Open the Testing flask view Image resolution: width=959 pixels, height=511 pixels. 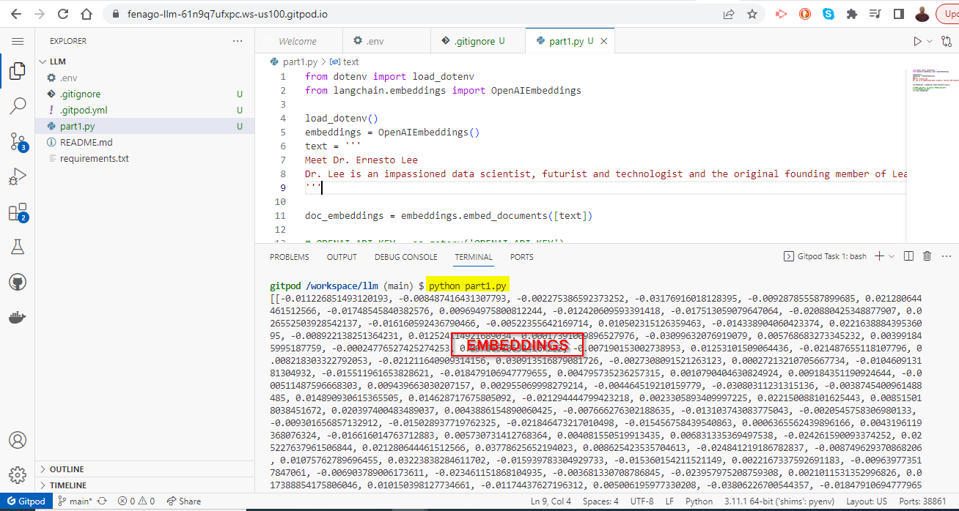pyautogui.click(x=18, y=247)
